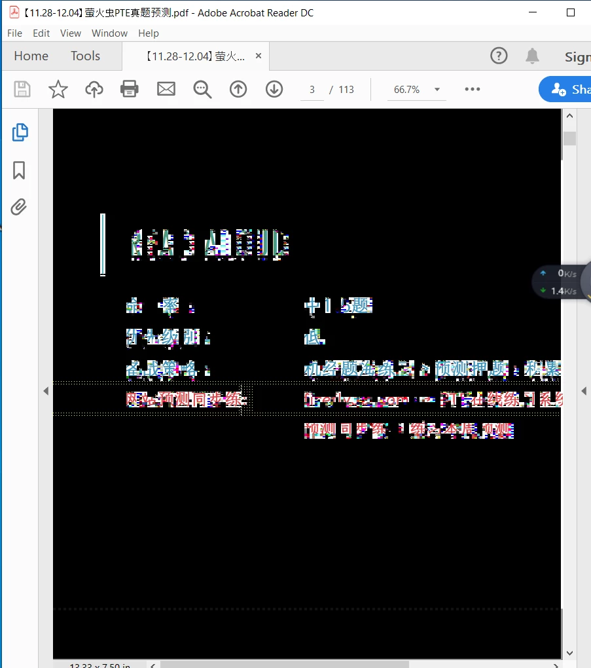The height and width of the screenshot is (668, 591).
Task: Upload to cloud using the cloud arrow icon
Action: (94, 90)
